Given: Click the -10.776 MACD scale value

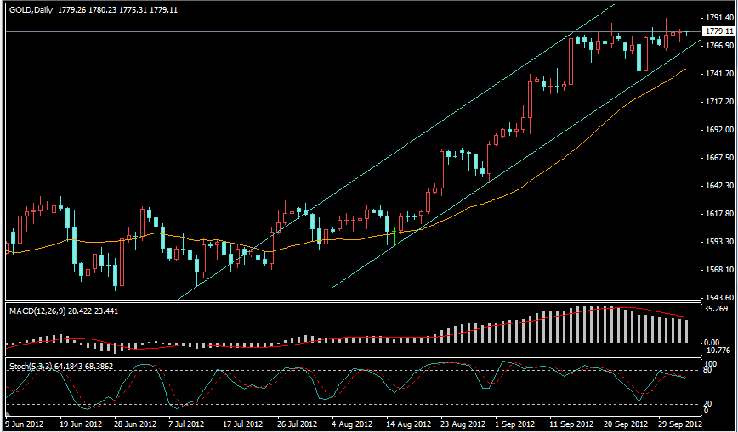Looking at the screenshot, I should [718, 351].
